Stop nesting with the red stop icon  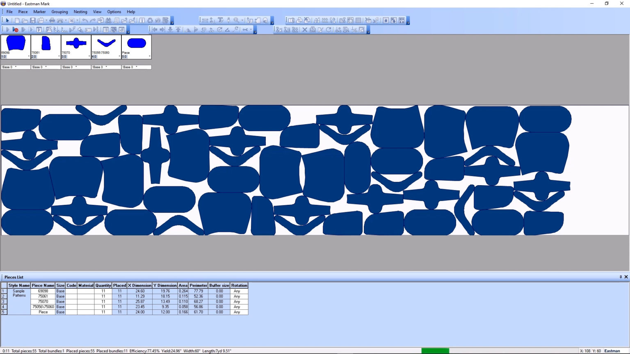coord(16,29)
